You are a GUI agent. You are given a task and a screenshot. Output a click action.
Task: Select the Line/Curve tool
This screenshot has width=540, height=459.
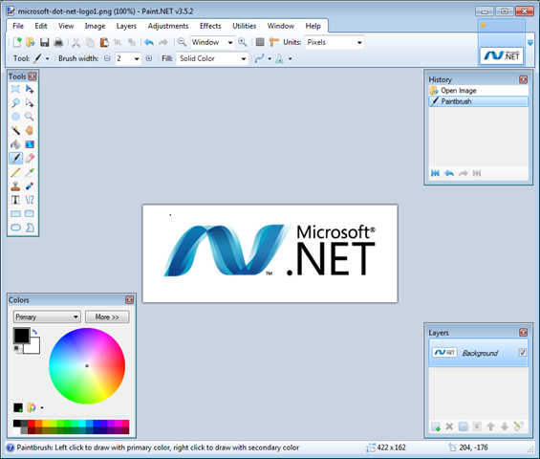tap(30, 200)
